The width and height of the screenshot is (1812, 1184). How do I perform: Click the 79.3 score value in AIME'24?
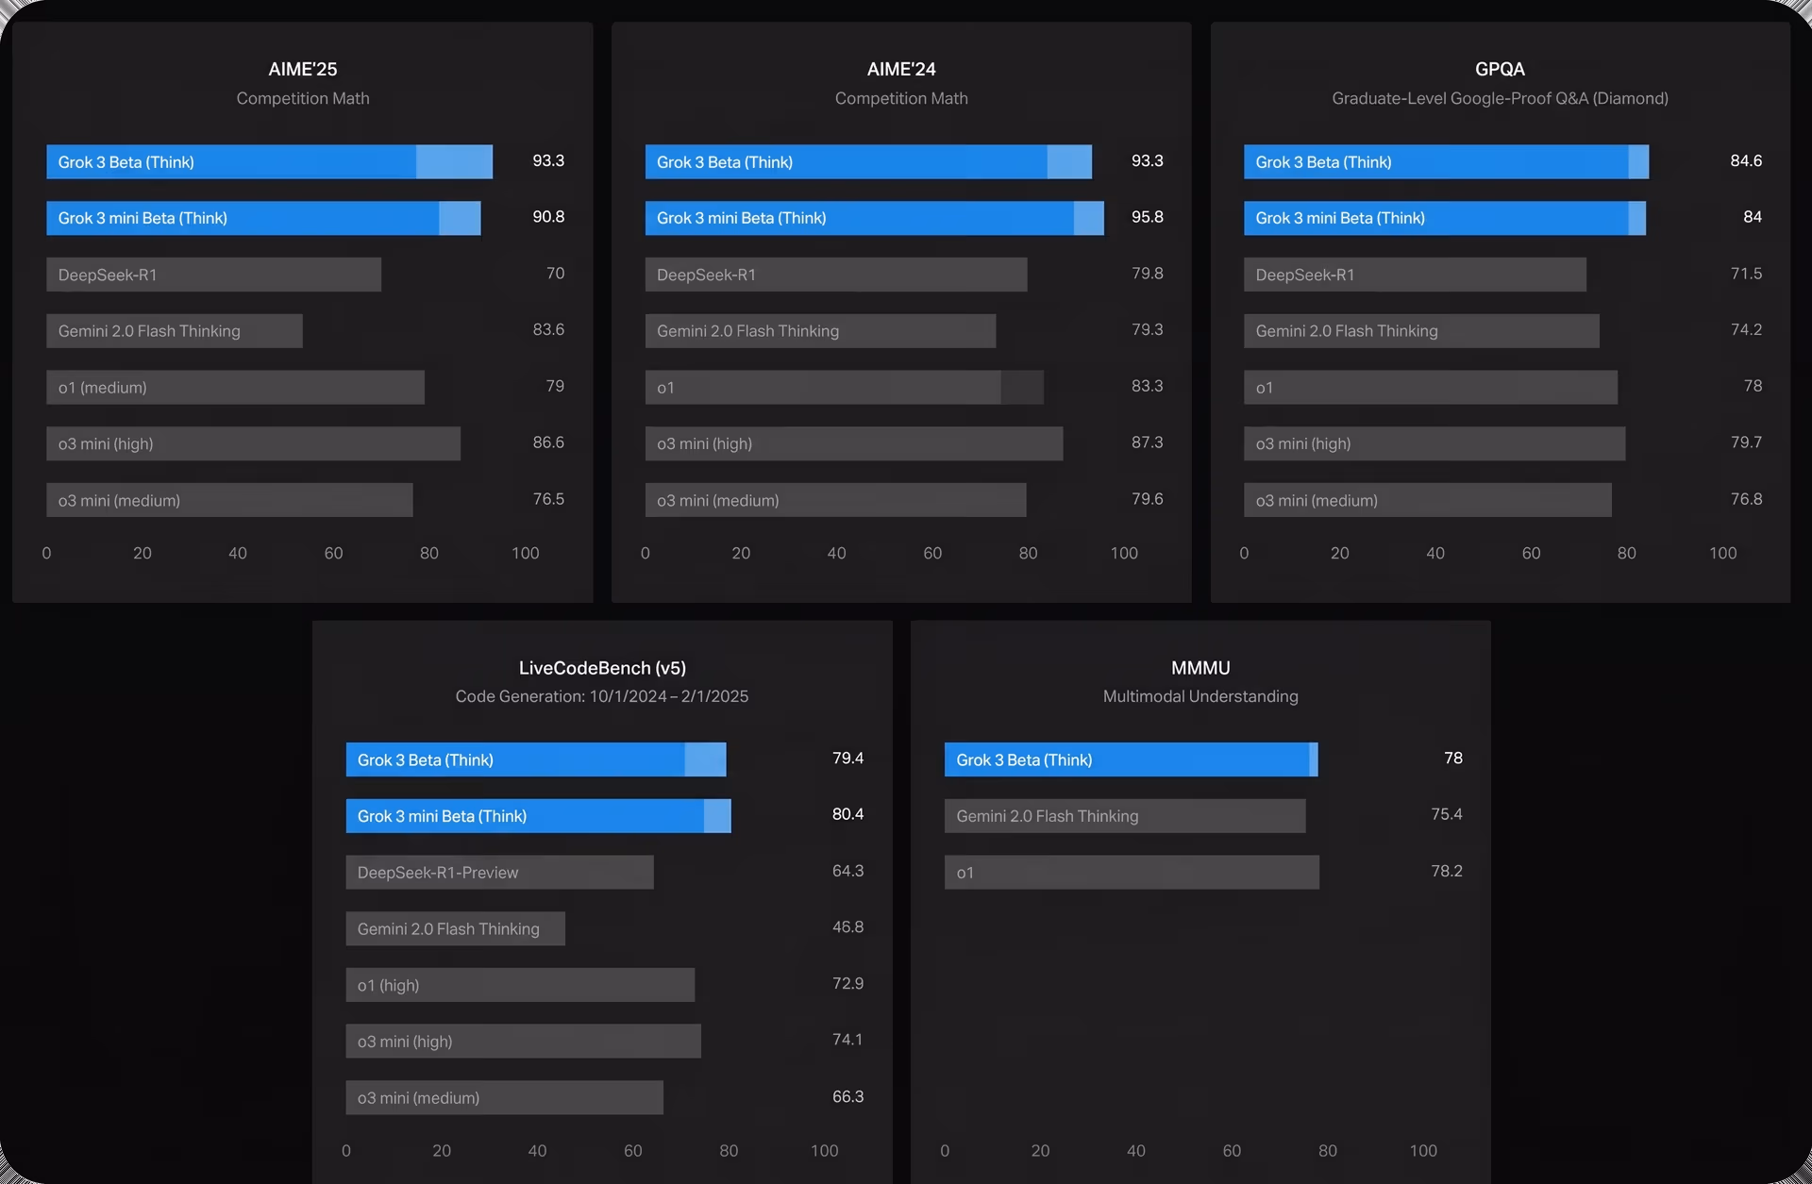(1147, 330)
